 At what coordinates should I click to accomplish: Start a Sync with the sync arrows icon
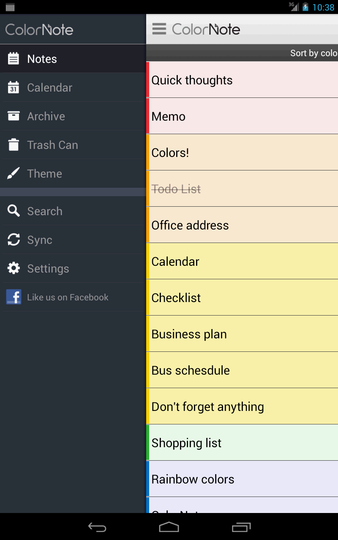coord(13,240)
